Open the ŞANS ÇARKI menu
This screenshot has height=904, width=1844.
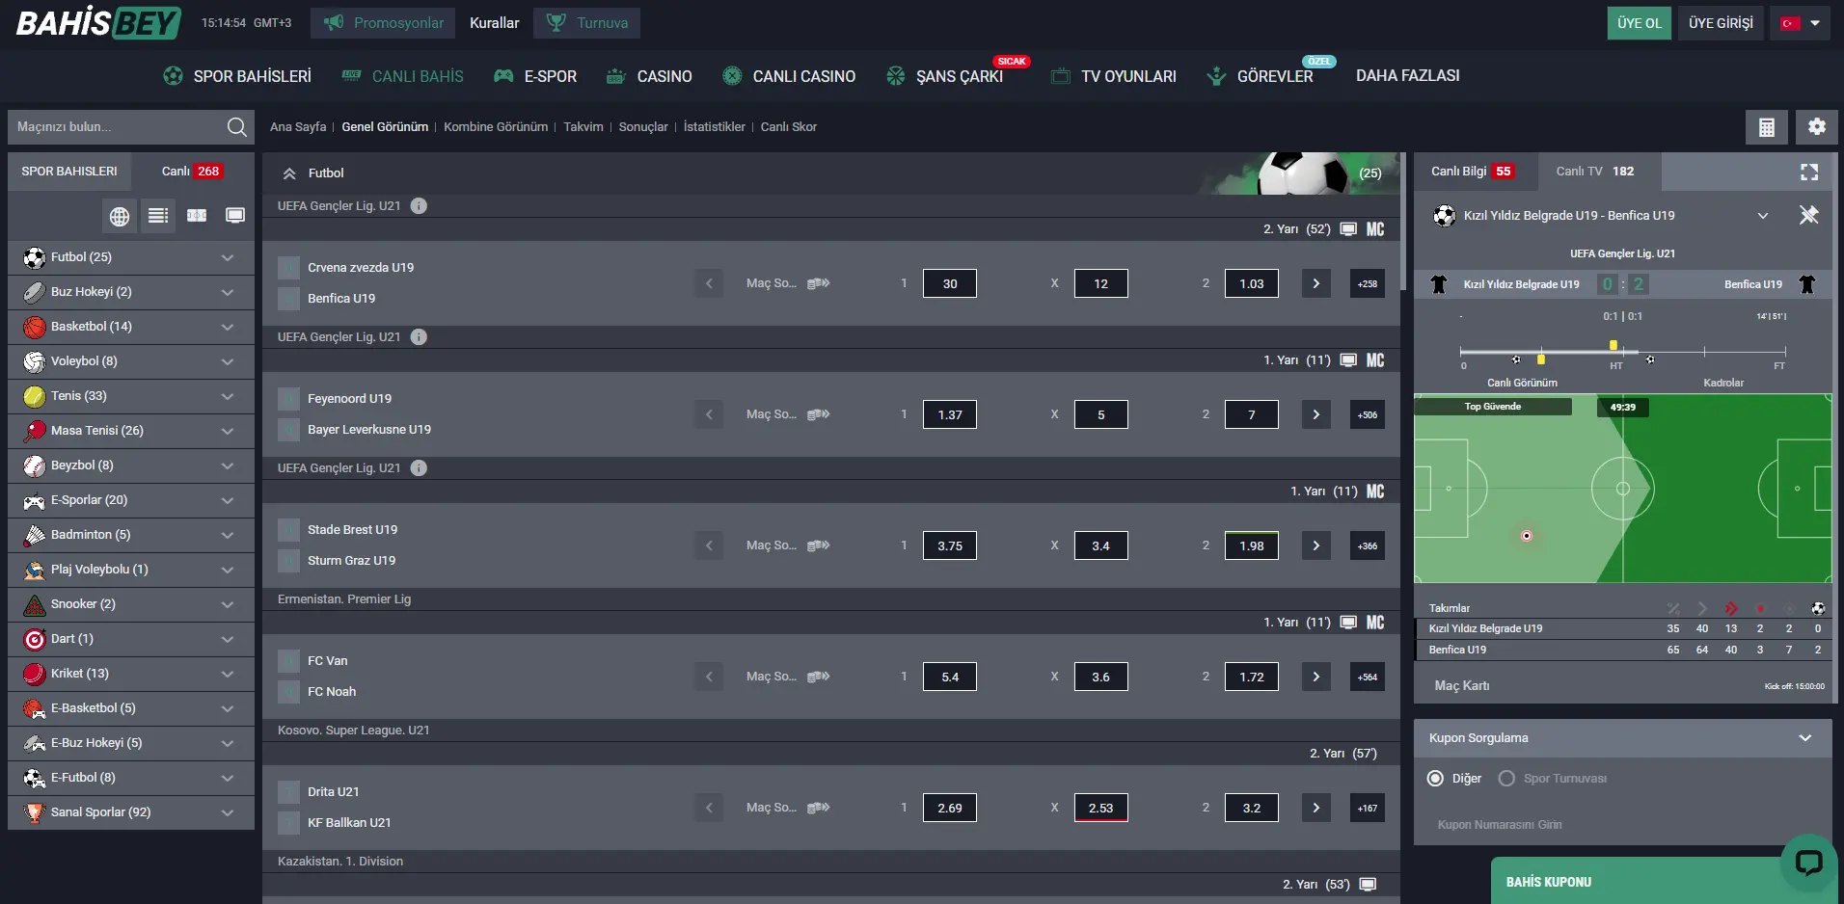tap(945, 76)
